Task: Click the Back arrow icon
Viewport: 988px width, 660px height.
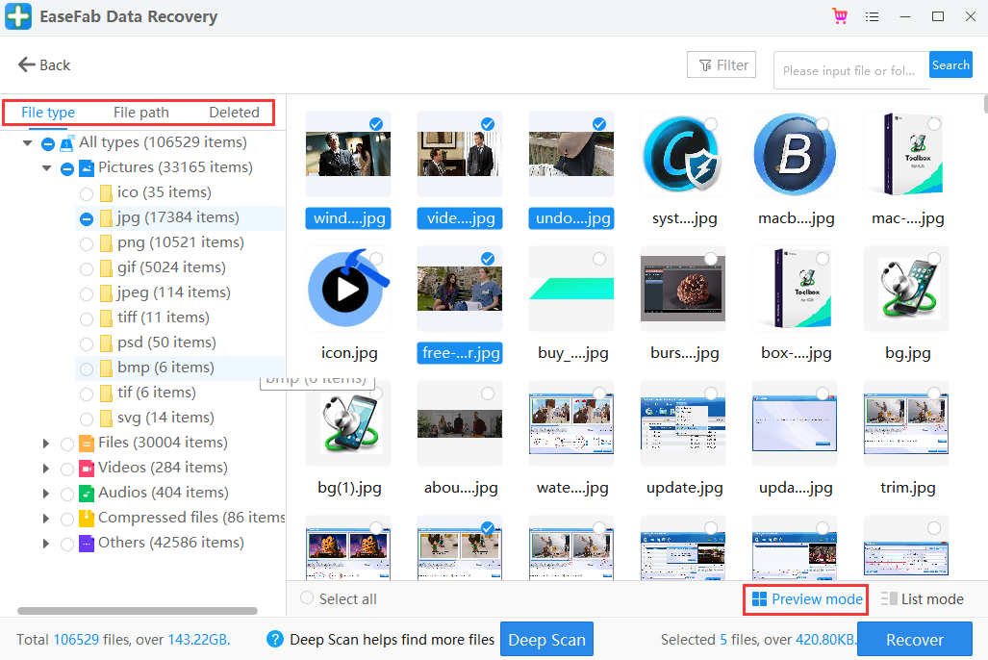Action: click(26, 64)
